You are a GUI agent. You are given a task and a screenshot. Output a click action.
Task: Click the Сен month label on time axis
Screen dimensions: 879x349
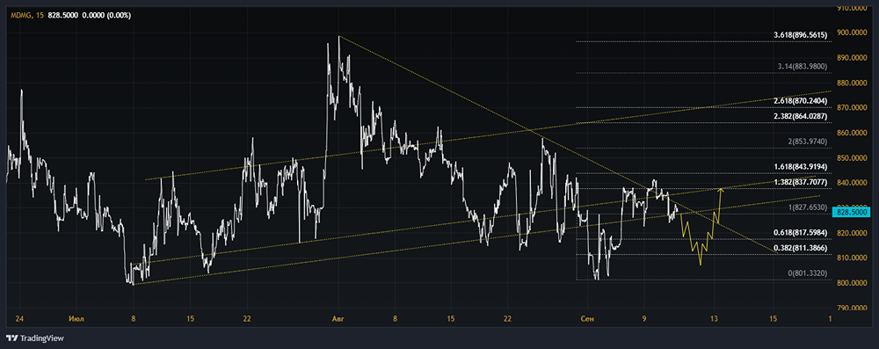point(586,319)
